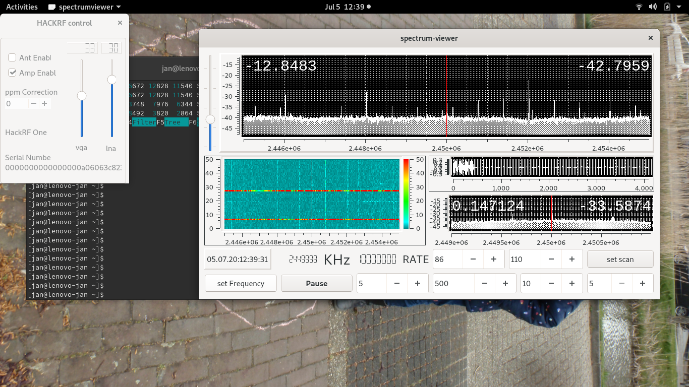Click the small time-domain plot
Screen dimensions: 689x387
pos(552,167)
